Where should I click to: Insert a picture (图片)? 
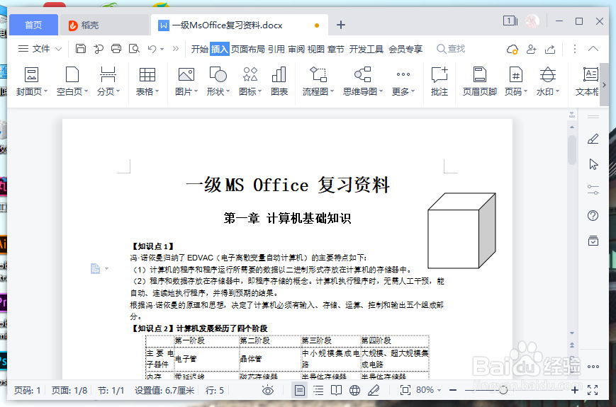pos(186,81)
